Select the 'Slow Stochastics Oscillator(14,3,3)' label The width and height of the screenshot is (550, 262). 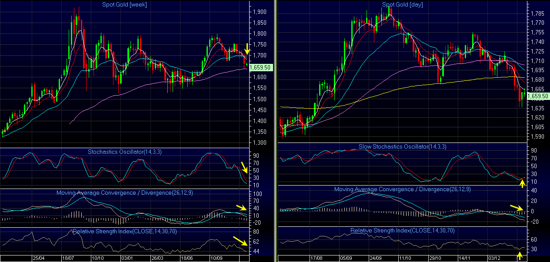402,147
